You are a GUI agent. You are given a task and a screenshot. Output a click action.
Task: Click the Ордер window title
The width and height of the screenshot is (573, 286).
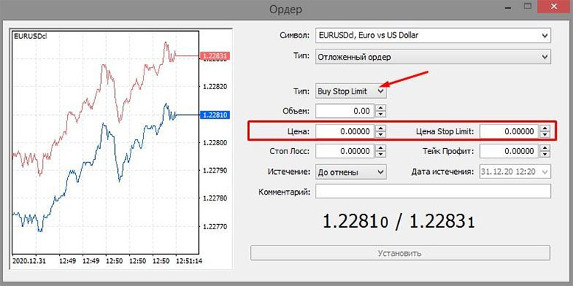286,9
